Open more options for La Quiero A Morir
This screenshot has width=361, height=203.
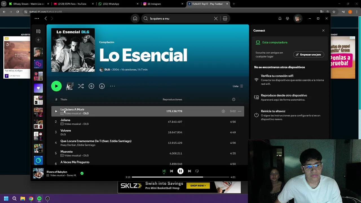click(239, 111)
